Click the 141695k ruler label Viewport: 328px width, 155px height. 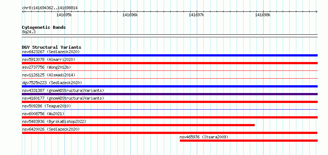point(64,15)
